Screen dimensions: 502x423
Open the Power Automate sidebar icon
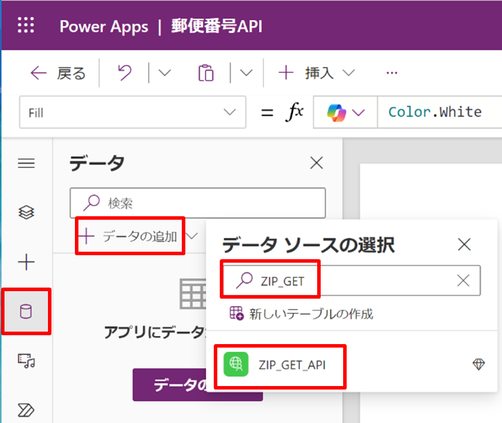(x=26, y=410)
